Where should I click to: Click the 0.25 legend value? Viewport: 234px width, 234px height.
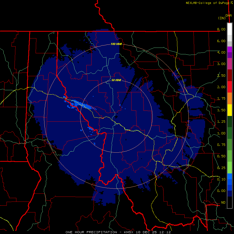tap(221, 168)
